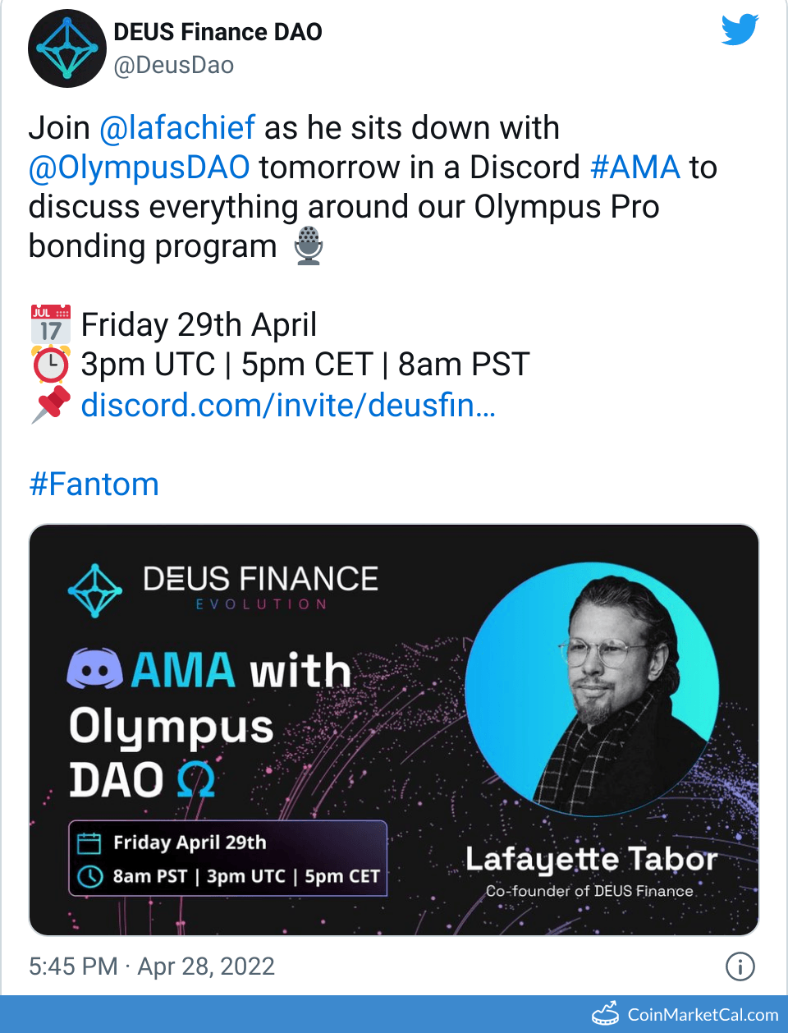Image resolution: width=788 pixels, height=1033 pixels.
Task: Click the CoinMarketCal logo icon
Action: pos(606,1014)
